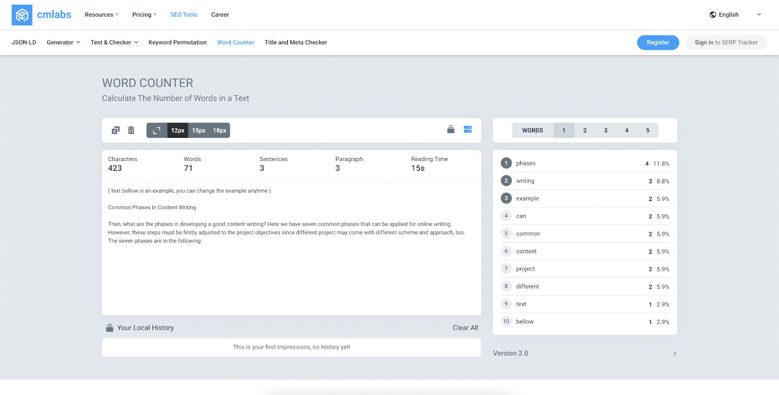
Task: Open the Resources dropdown menu
Action: [x=102, y=15]
